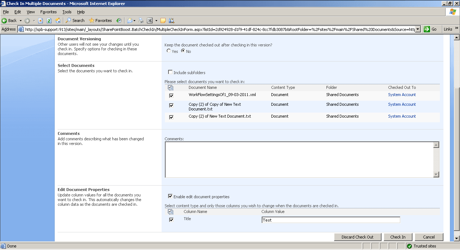Click the Check In button
The image size is (460, 250).
coord(398,237)
